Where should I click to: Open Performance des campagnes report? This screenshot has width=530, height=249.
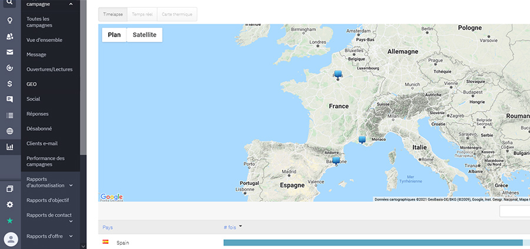coord(45,161)
